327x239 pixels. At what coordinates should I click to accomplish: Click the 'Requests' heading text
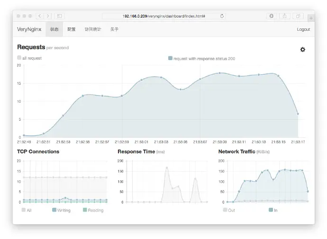click(x=31, y=47)
